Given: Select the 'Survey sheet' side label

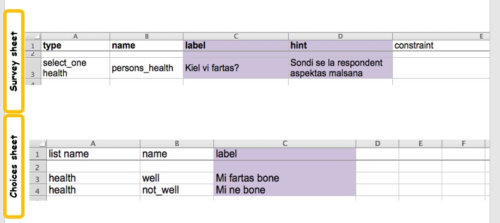Looking at the screenshot, I should click(15, 61).
